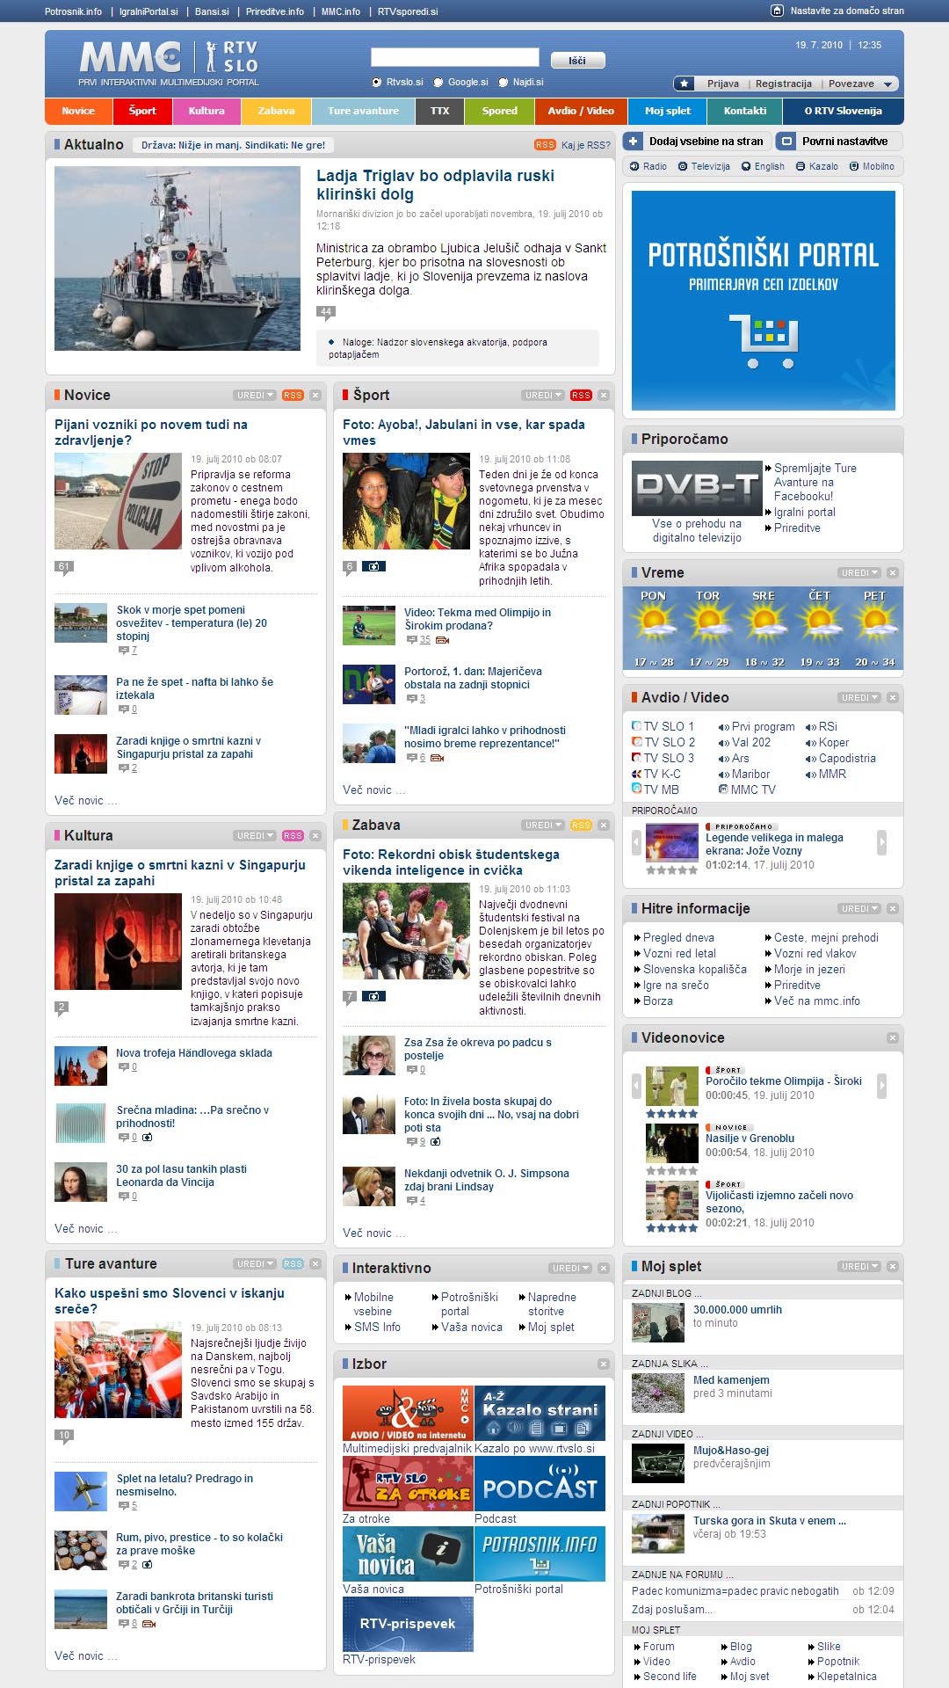Click the next arrow in Videonovice
Image resolution: width=949 pixels, height=1688 pixels.
click(881, 1086)
